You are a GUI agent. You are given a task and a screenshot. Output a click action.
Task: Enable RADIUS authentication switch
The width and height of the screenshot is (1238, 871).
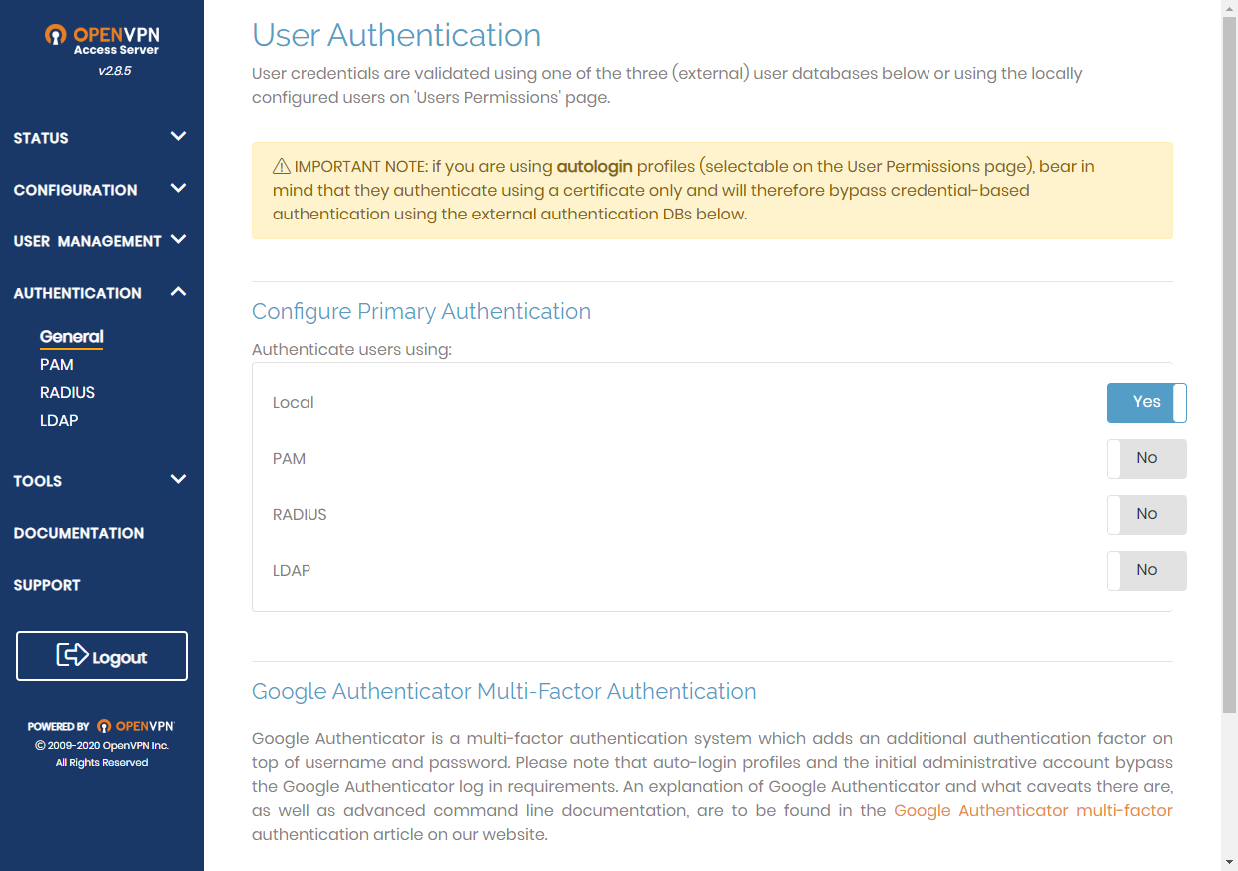pos(1146,515)
